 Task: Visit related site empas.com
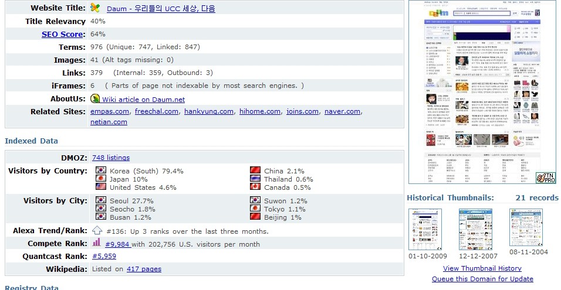click(110, 111)
